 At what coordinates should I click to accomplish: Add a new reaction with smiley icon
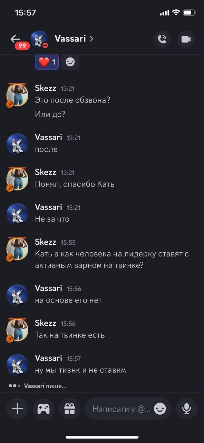(x=70, y=62)
